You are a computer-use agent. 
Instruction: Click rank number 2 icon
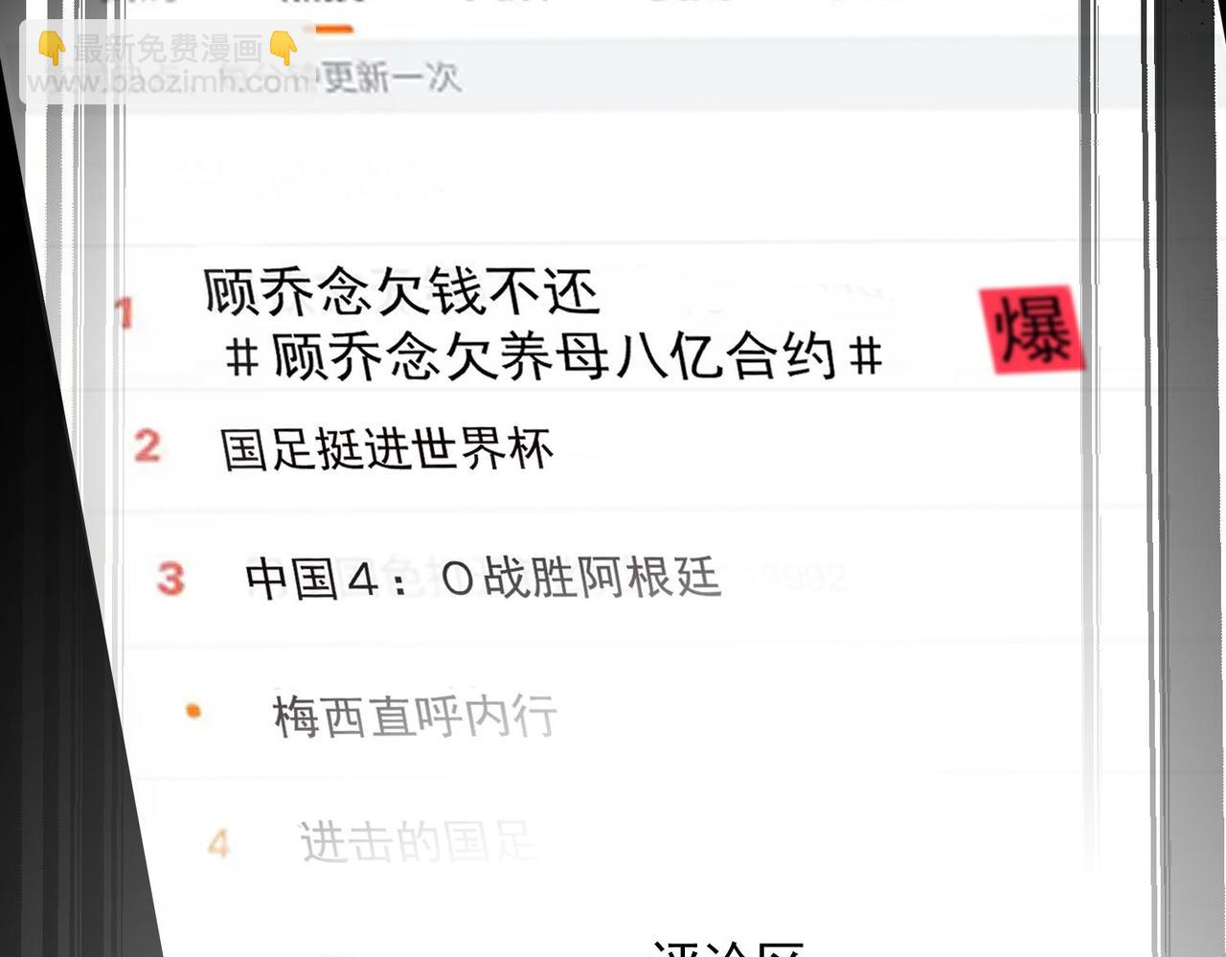point(148,445)
